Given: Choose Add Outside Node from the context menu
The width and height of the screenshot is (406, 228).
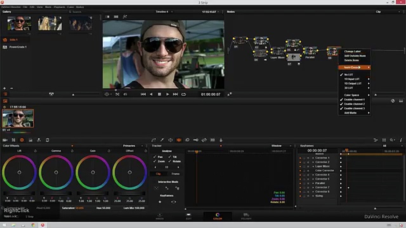Looking at the screenshot, I should [354, 56].
